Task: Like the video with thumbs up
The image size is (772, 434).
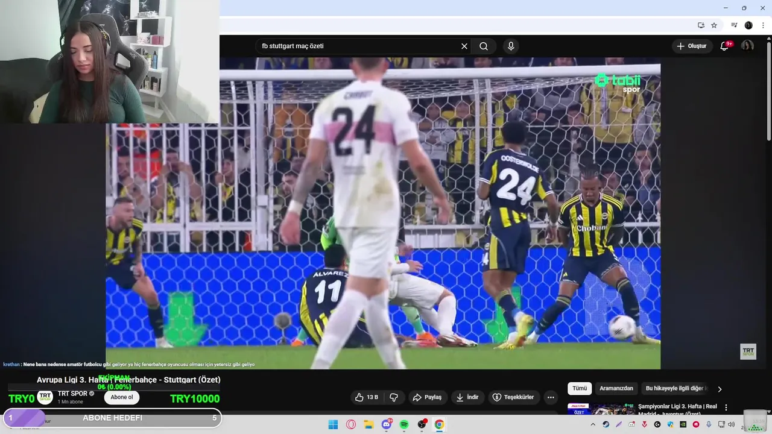Action: (367, 397)
